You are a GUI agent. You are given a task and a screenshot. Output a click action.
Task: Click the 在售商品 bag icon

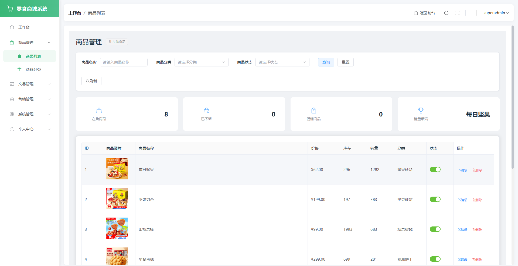click(x=99, y=111)
